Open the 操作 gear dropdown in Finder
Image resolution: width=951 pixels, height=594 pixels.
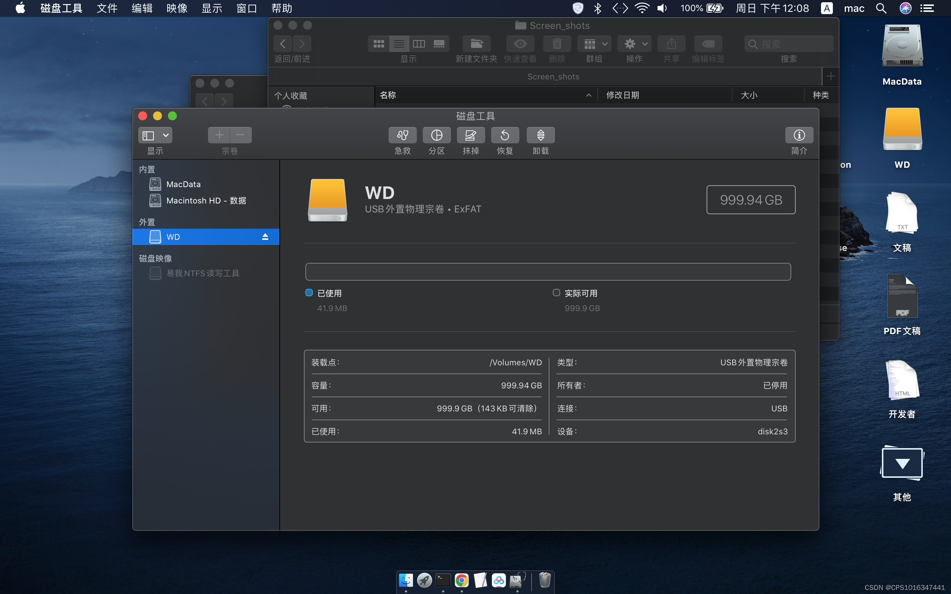tap(634, 43)
